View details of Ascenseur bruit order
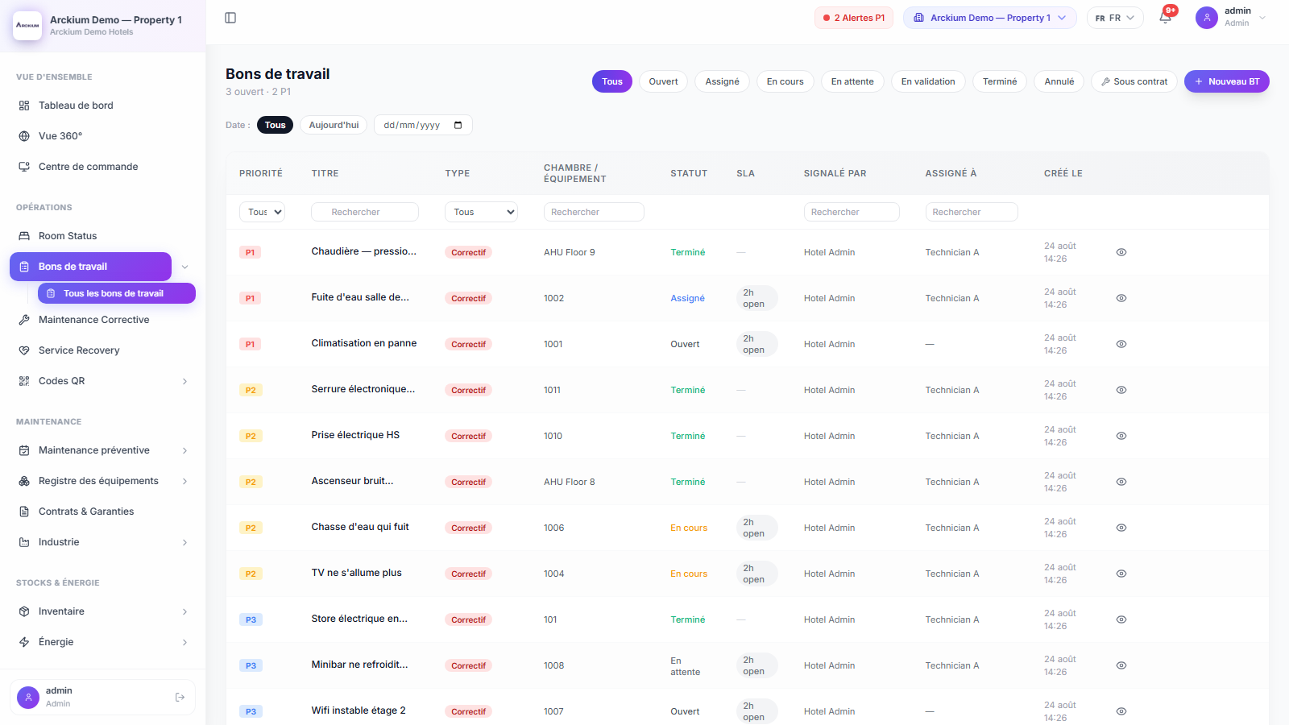This screenshot has height=725, width=1289. pyautogui.click(x=1121, y=482)
